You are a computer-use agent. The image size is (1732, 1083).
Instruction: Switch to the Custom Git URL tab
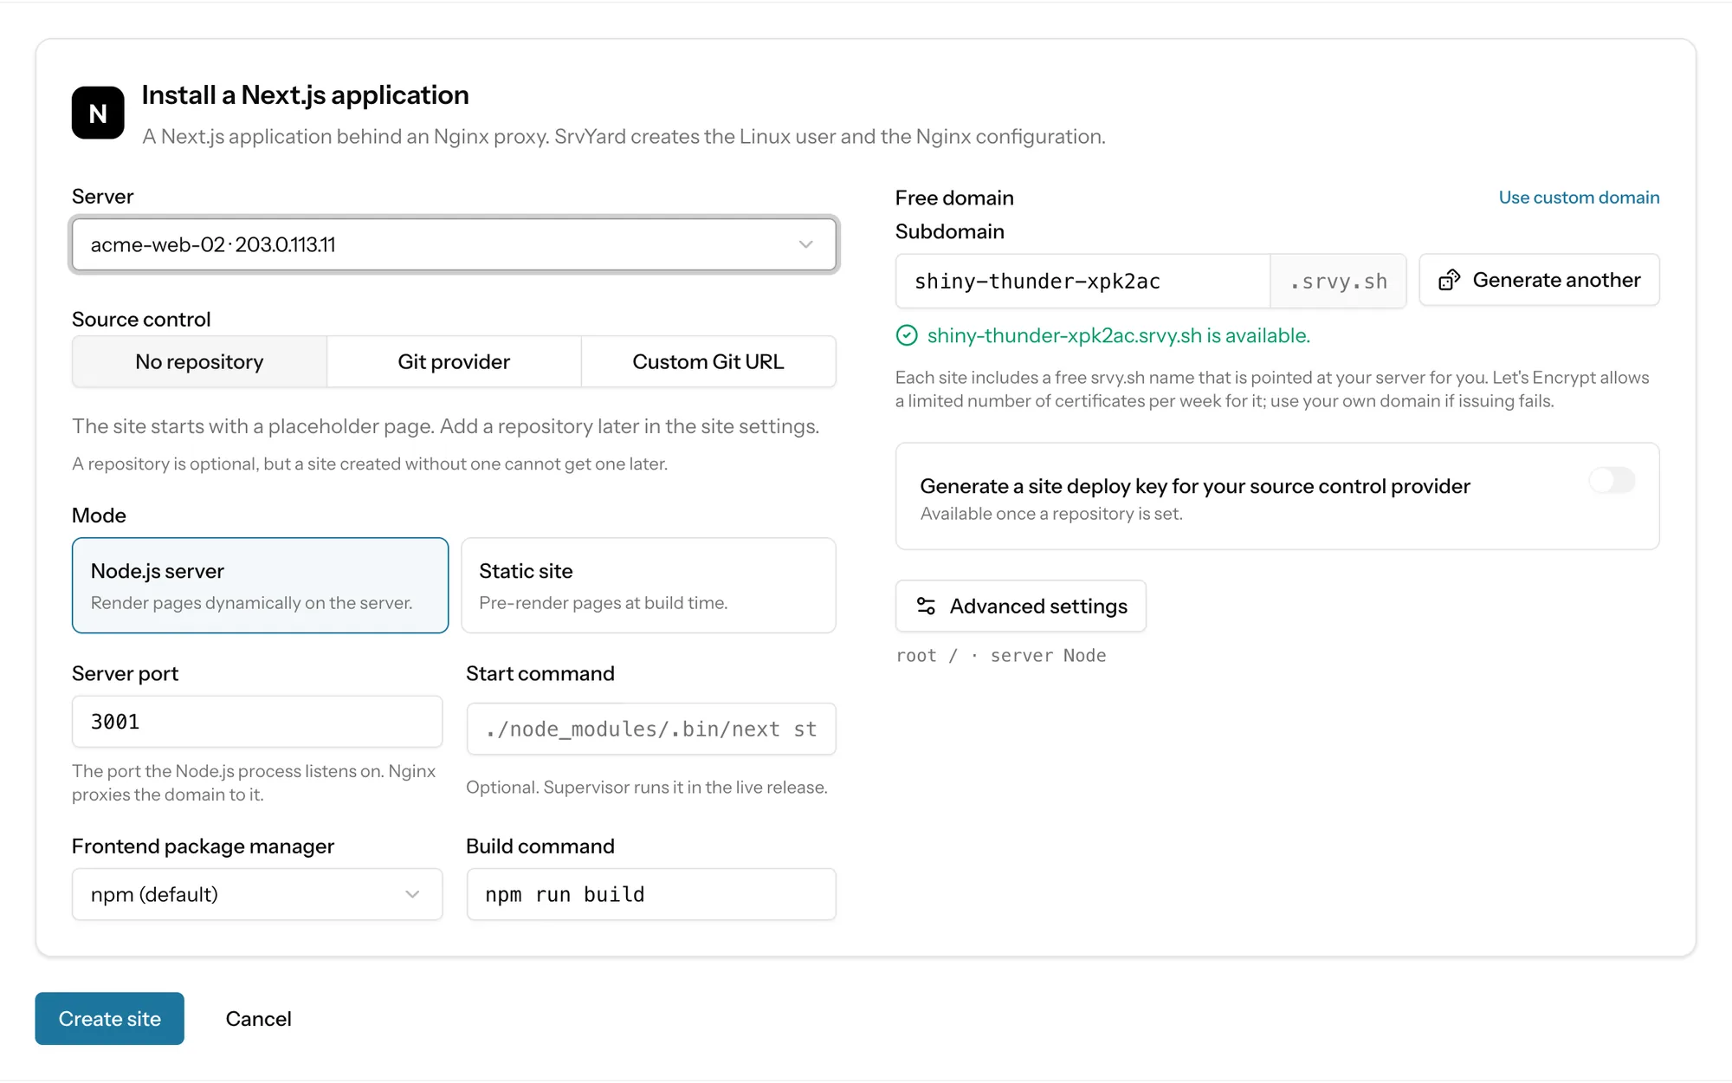[x=708, y=362]
